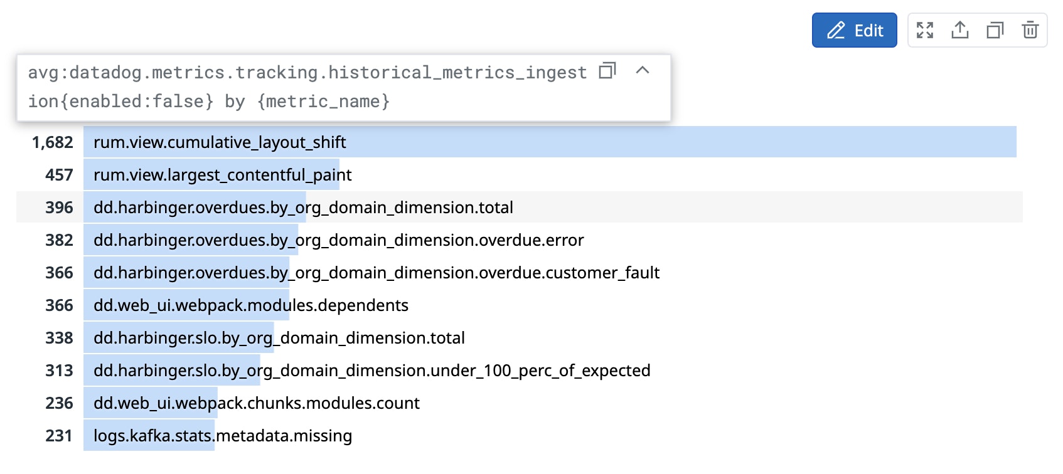Collapse the query popup with chevron
This screenshot has width=1063, height=474.
(643, 71)
